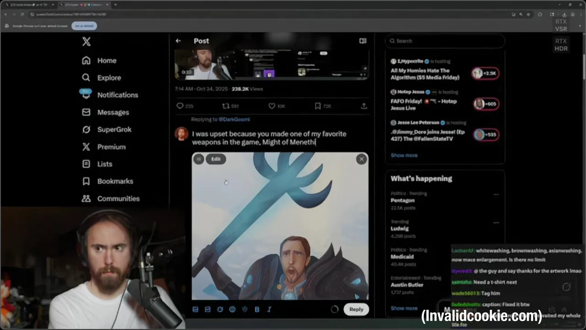Viewport: 586px width, 330px height.
Task: Click the browser back button
Action: [x=6, y=15]
